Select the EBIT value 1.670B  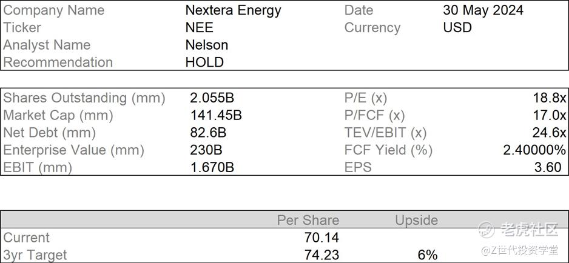pos(212,167)
